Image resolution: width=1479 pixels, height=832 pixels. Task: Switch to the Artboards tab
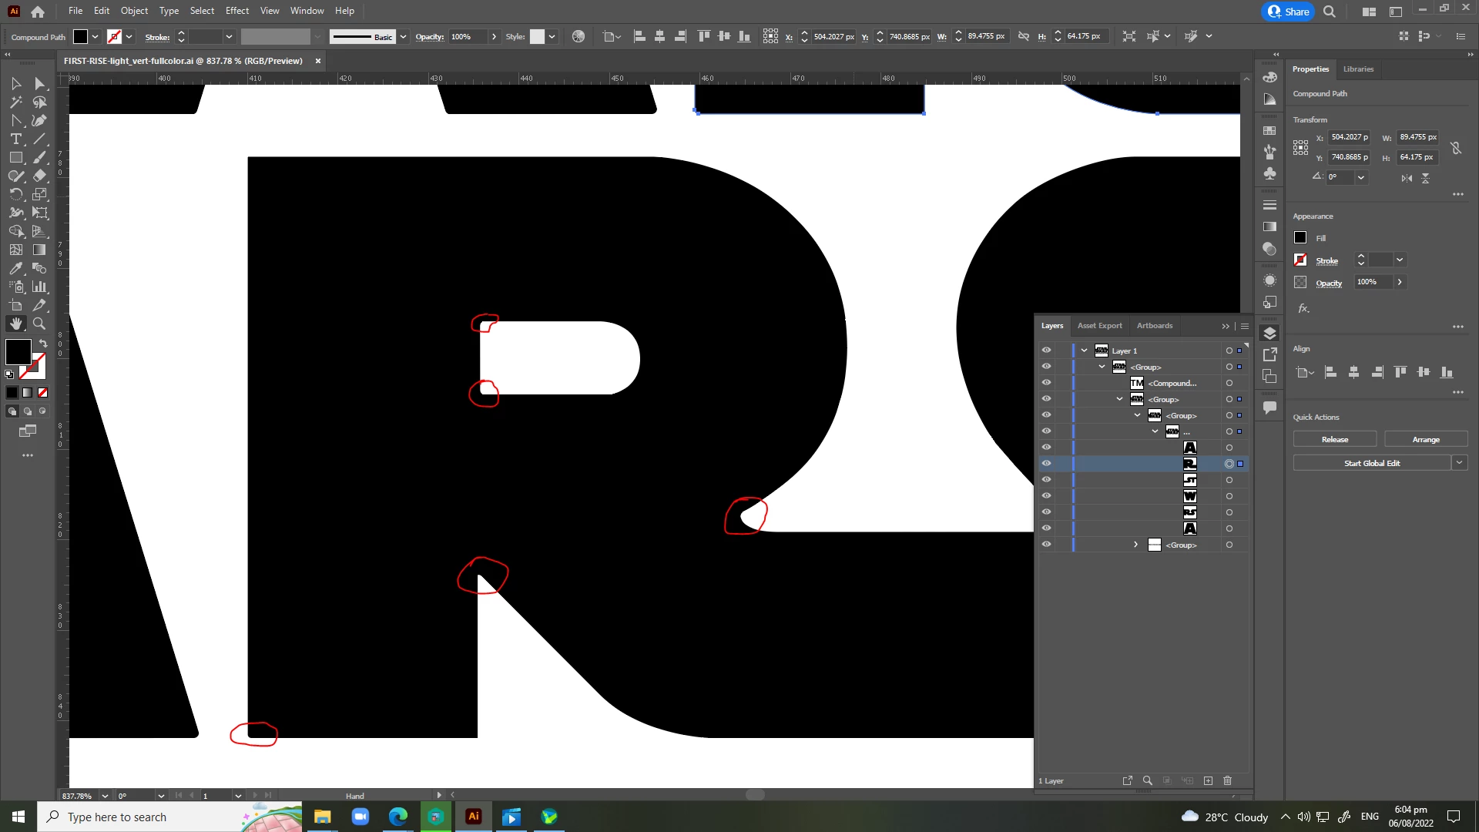[x=1154, y=325]
